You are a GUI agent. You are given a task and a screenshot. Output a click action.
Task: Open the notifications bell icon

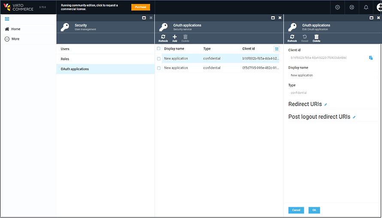click(x=366, y=7)
